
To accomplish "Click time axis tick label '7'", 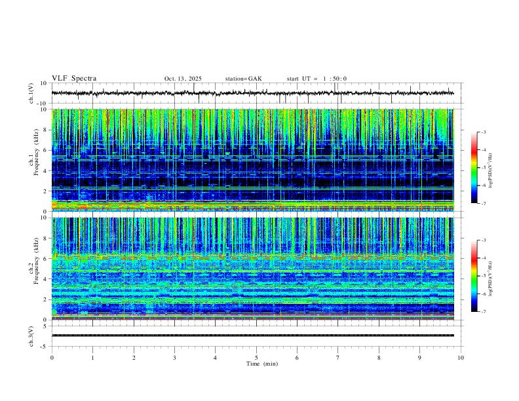I will (x=338, y=358).
